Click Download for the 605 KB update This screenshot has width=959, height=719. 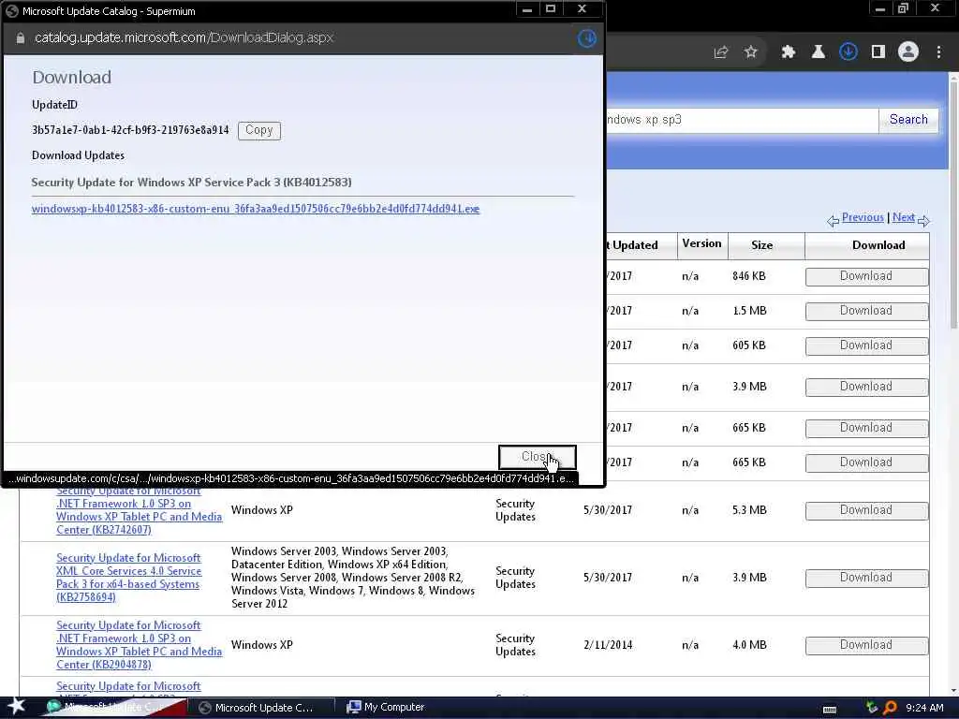[x=866, y=345]
